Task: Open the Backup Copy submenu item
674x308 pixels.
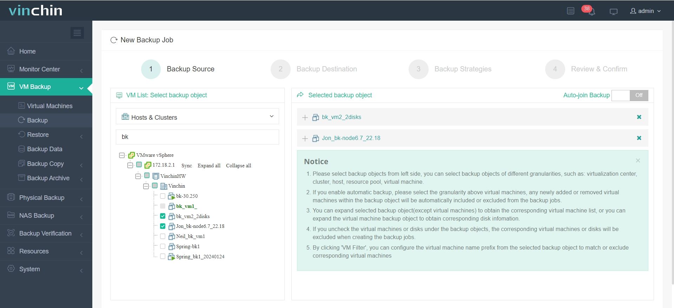Action: click(46, 163)
